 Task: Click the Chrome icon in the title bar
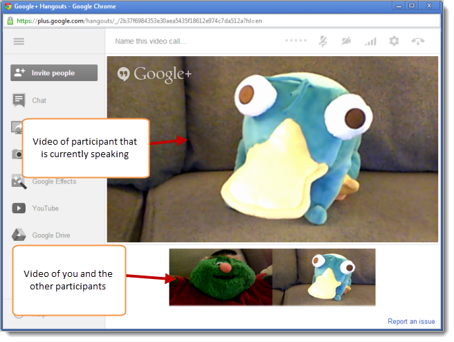pyautogui.click(x=8, y=6)
